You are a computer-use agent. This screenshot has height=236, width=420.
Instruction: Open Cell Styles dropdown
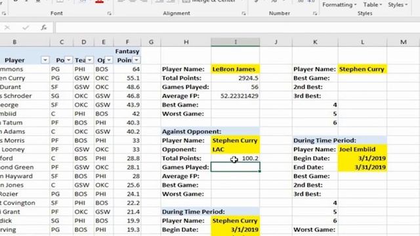tap(398, 5)
